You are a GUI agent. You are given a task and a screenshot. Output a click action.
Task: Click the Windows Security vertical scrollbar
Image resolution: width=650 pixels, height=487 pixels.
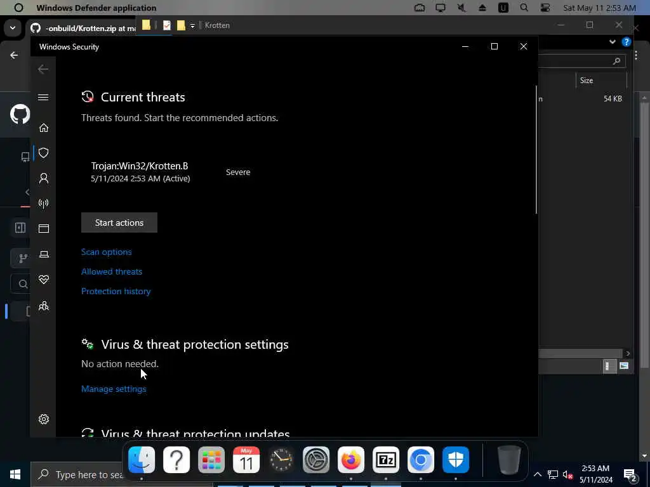pyautogui.click(x=536, y=150)
